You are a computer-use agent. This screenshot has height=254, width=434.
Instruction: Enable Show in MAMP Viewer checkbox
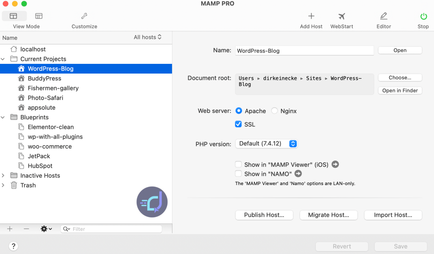click(x=238, y=164)
